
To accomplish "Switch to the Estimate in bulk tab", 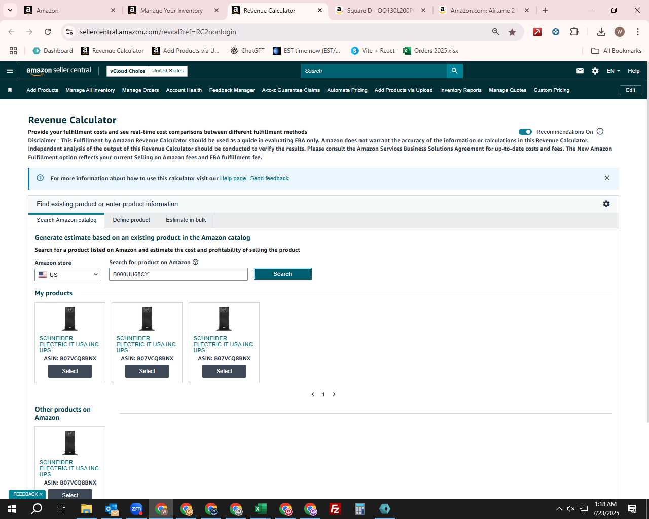I will [x=186, y=220].
